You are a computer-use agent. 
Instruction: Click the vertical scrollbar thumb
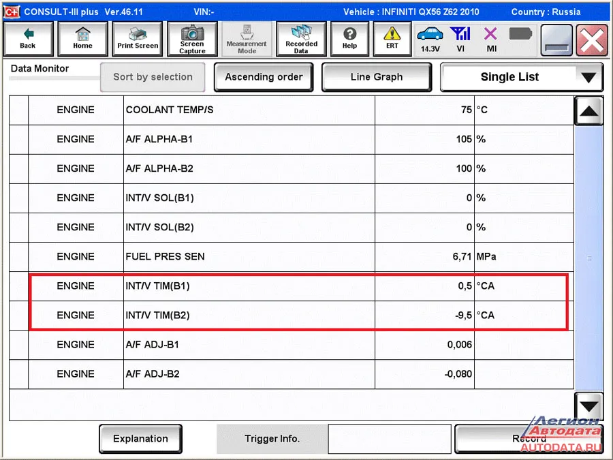coord(588,258)
